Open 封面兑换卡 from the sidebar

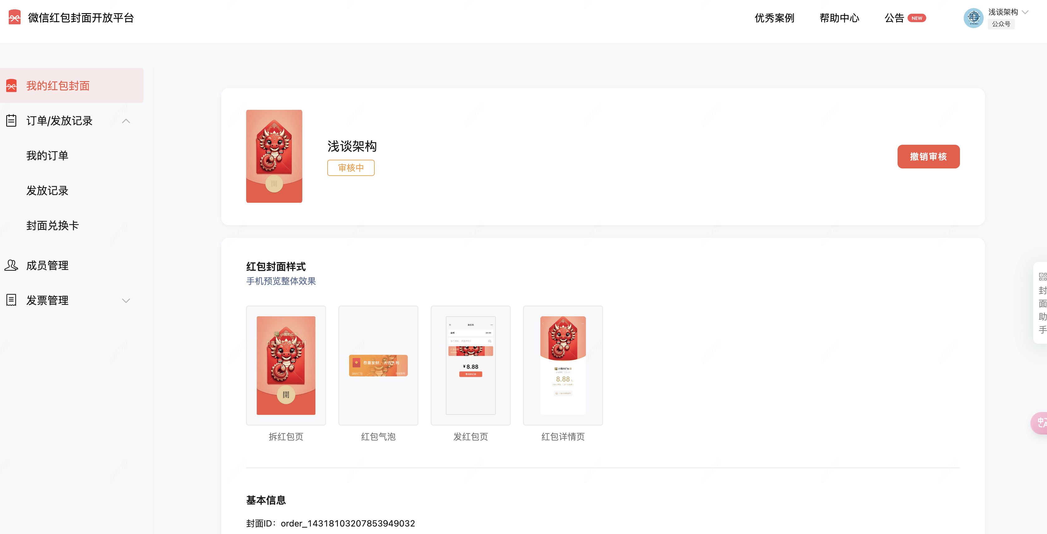coord(52,226)
